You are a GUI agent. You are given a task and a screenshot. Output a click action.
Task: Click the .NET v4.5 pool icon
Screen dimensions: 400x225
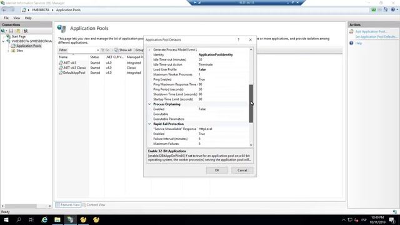(61, 62)
